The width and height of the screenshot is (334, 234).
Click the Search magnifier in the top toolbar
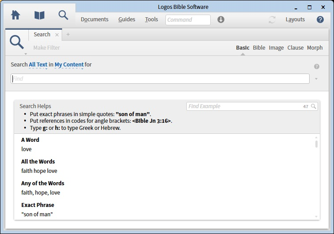[x=63, y=15]
